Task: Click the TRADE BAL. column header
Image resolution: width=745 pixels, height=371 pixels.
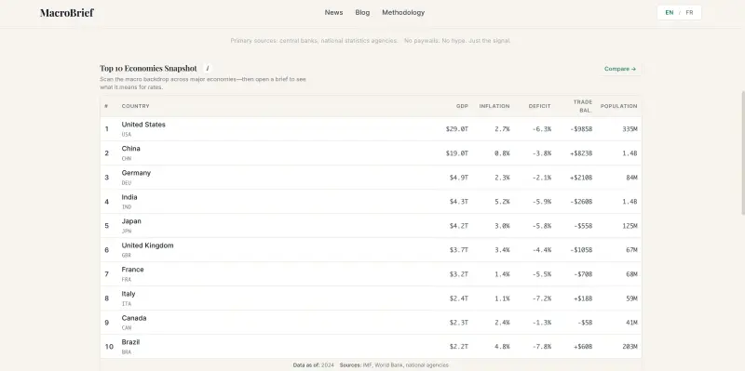Action: tap(583, 106)
